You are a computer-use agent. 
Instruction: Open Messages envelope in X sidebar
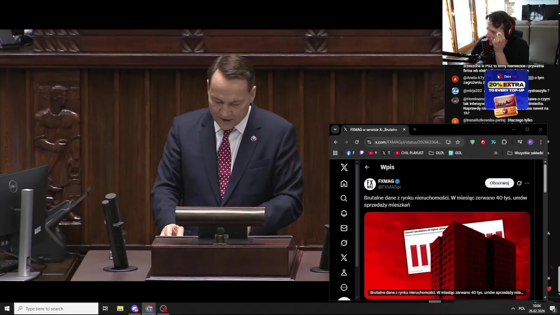(344, 228)
